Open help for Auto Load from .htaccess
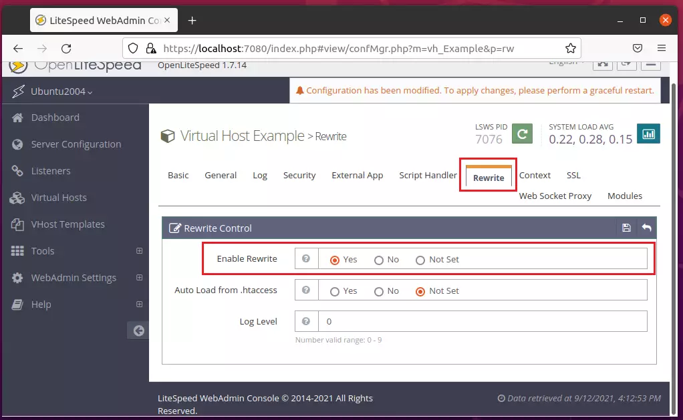The image size is (683, 420). pyautogui.click(x=306, y=290)
